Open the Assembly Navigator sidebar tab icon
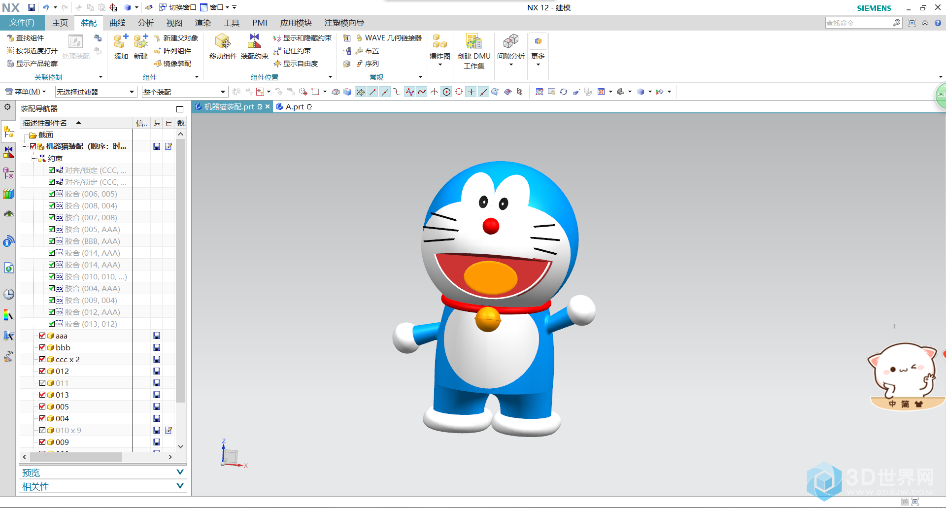 [9, 132]
